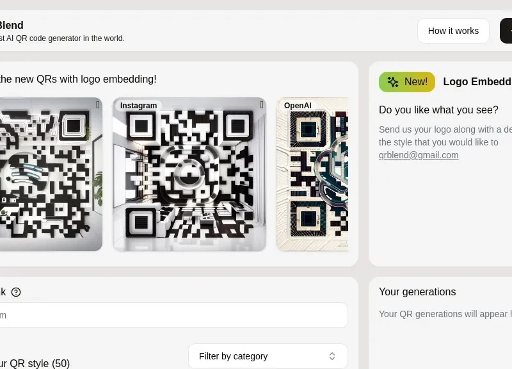
Task: Click the Logo Embedding heading
Action: pos(477,82)
